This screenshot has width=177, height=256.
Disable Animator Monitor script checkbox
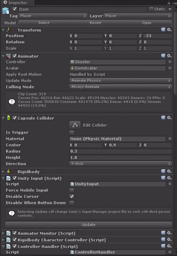15,233
